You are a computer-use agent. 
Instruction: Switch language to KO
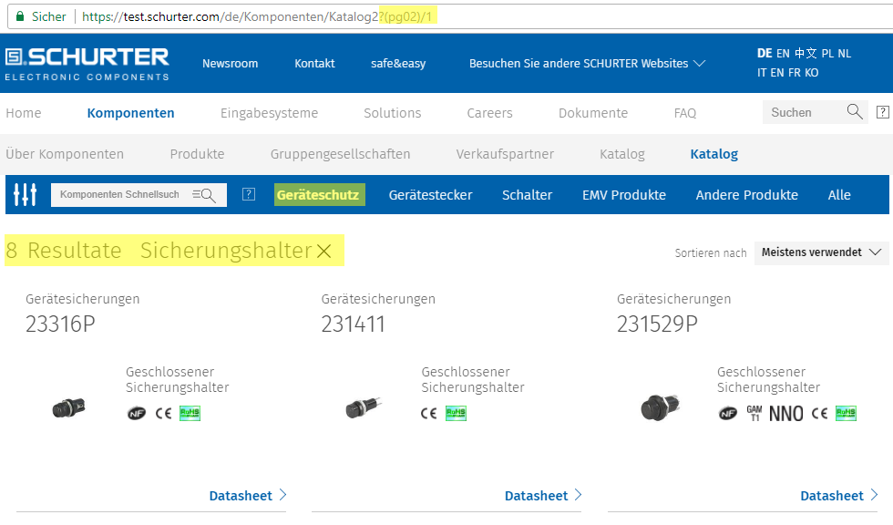coord(811,72)
